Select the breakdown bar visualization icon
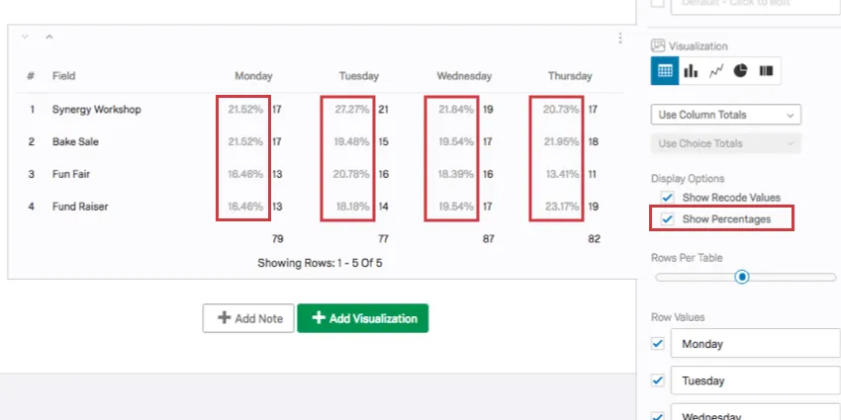841x420 pixels. (x=766, y=71)
